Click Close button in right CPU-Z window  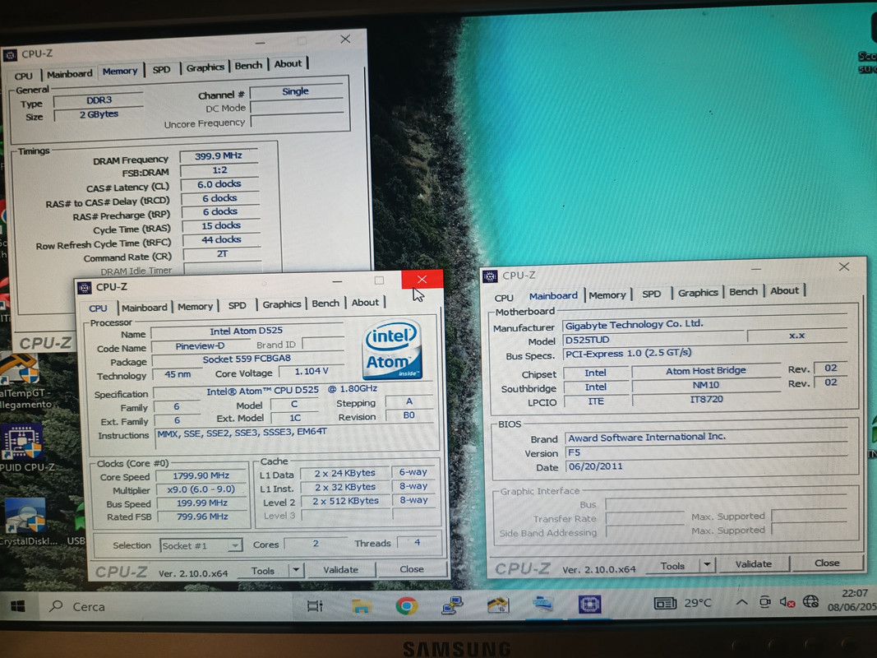pyautogui.click(x=827, y=563)
